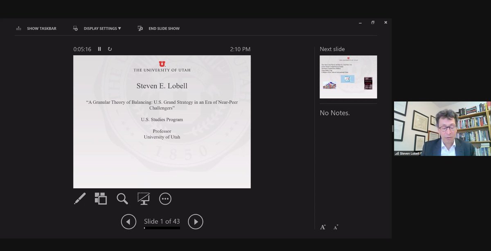Restore down the presenter view window
The image size is (491, 251).
coord(373,22)
